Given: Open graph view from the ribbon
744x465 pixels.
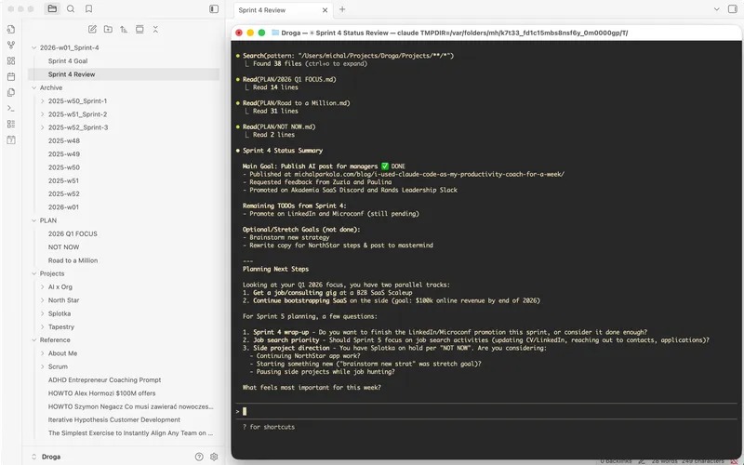Looking at the screenshot, I should click(x=11, y=45).
